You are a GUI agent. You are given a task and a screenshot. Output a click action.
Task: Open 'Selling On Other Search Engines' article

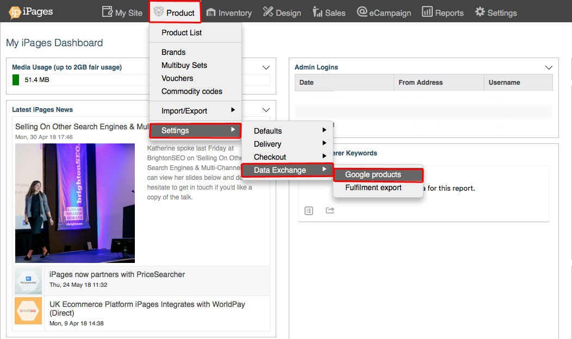pyautogui.click(x=82, y=127)
